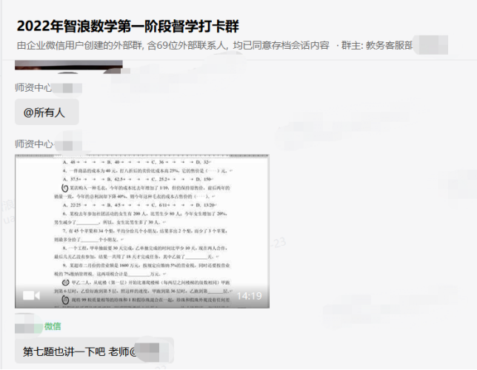Screen dimensions: 477x370
Task: Open the partially visible image at top
Action: pos(69,65)
